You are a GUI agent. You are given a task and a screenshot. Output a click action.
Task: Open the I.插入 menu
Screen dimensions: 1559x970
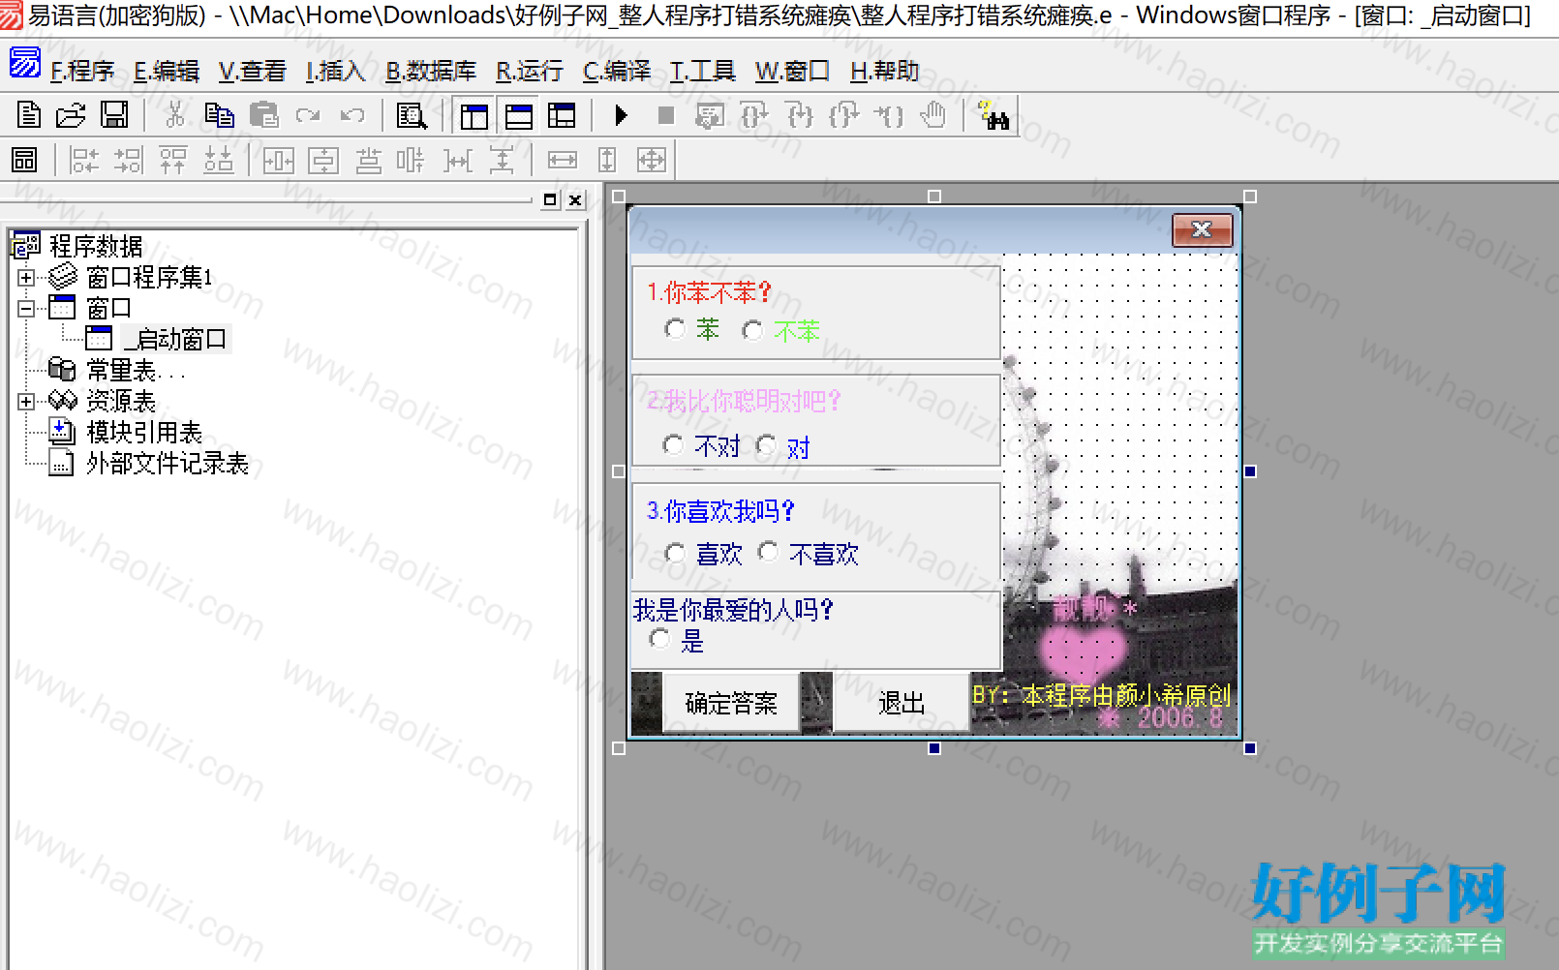pos(335,71)
